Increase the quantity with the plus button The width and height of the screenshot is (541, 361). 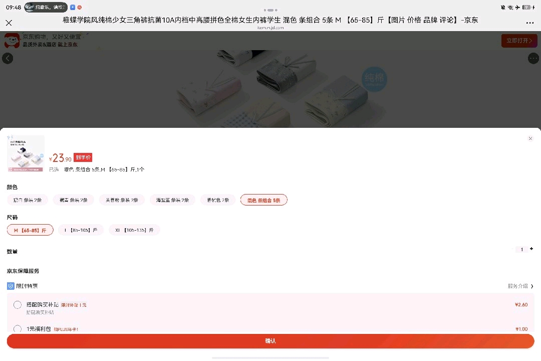coord(531,249)
